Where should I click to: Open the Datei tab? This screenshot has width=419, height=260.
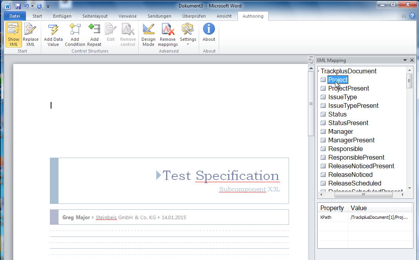[15, 16]
